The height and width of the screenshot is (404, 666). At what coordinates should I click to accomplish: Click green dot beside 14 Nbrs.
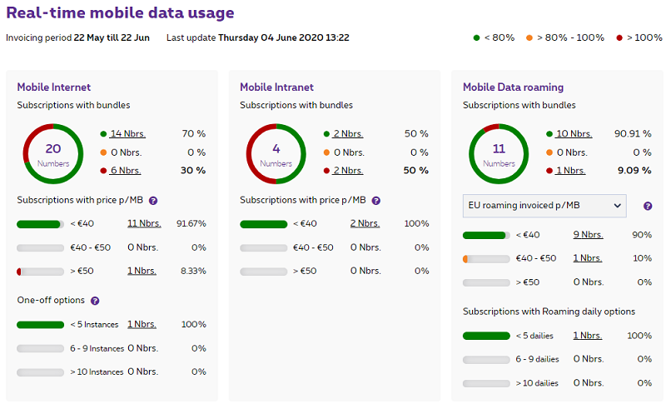(x=104, y=134)
